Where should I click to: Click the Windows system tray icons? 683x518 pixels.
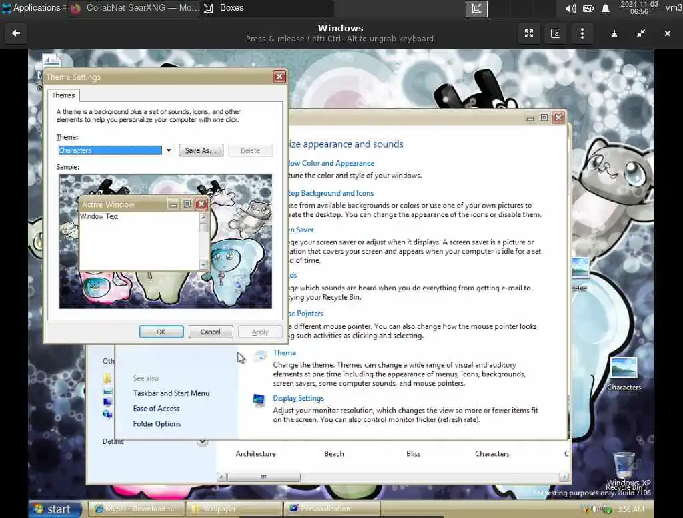click(597, 509)
